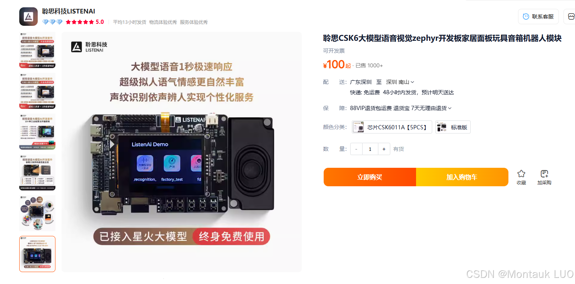Open the LISTENAI store logo icon

coord(28,17)
